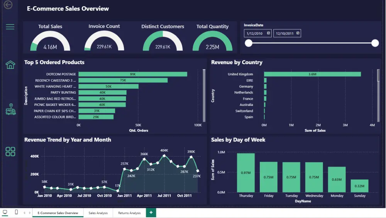This screenshot has height=218, width=386.
Task: Click the Distinct Customers gauge
Action: coord(163,41)
